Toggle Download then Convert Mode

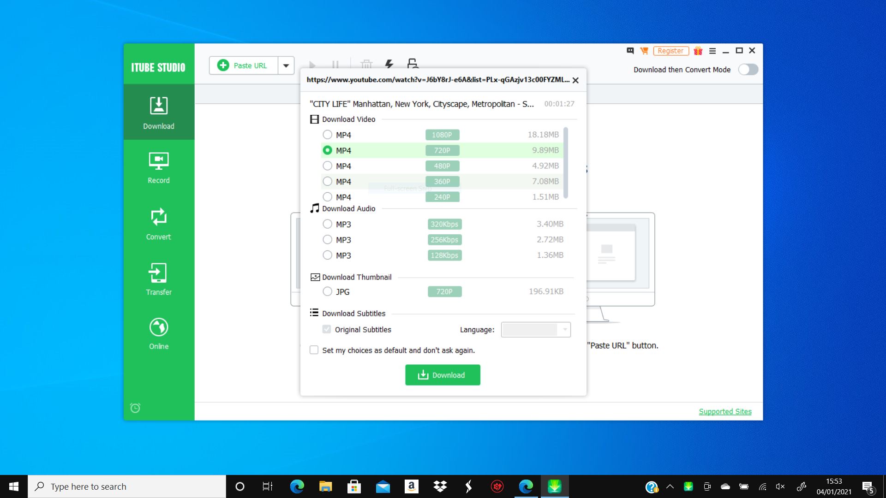(x=750, y=69)
